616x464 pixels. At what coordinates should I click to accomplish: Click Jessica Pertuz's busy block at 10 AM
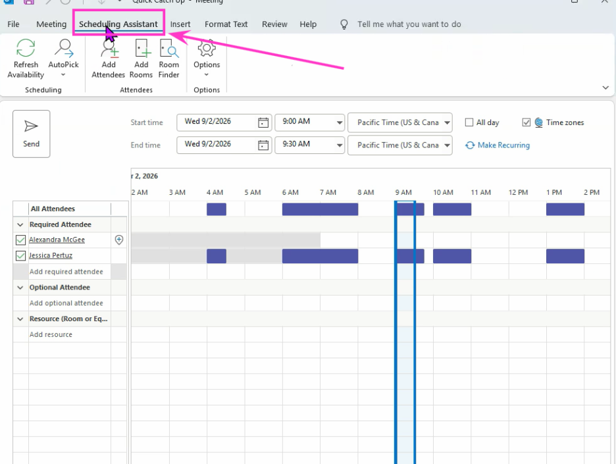coord(452,256)
